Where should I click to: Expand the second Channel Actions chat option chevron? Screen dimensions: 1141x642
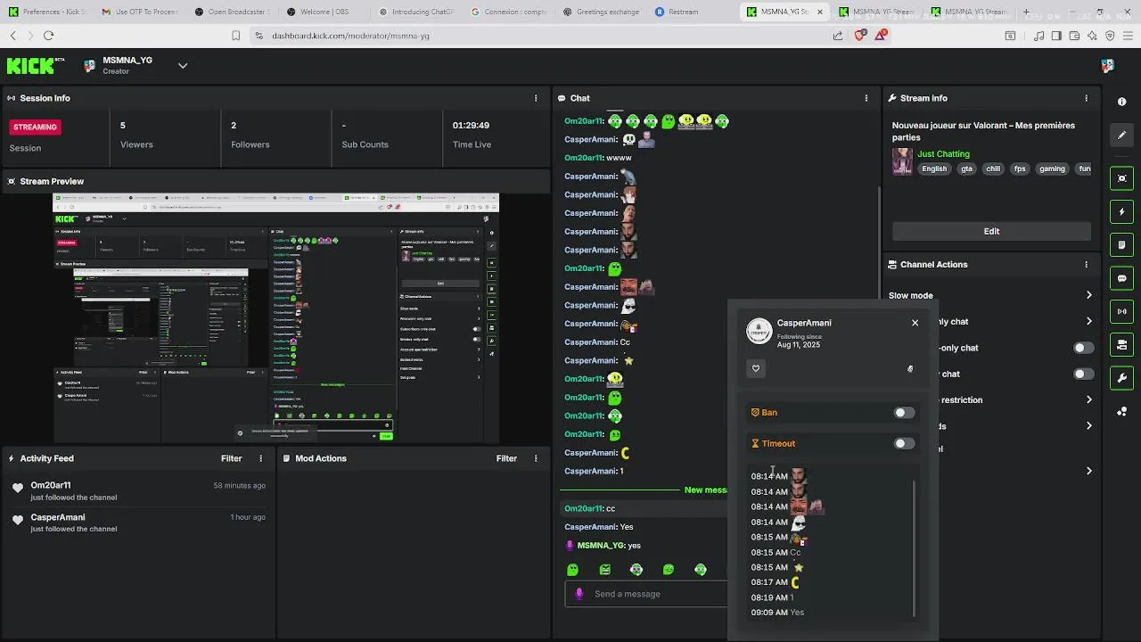pos(1088,322)
